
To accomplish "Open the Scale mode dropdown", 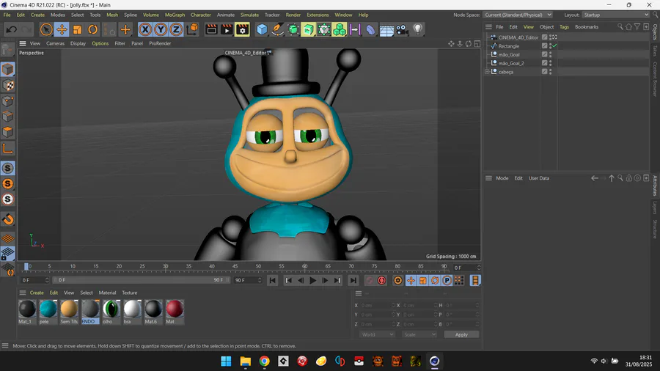I will tap(419, 334).
